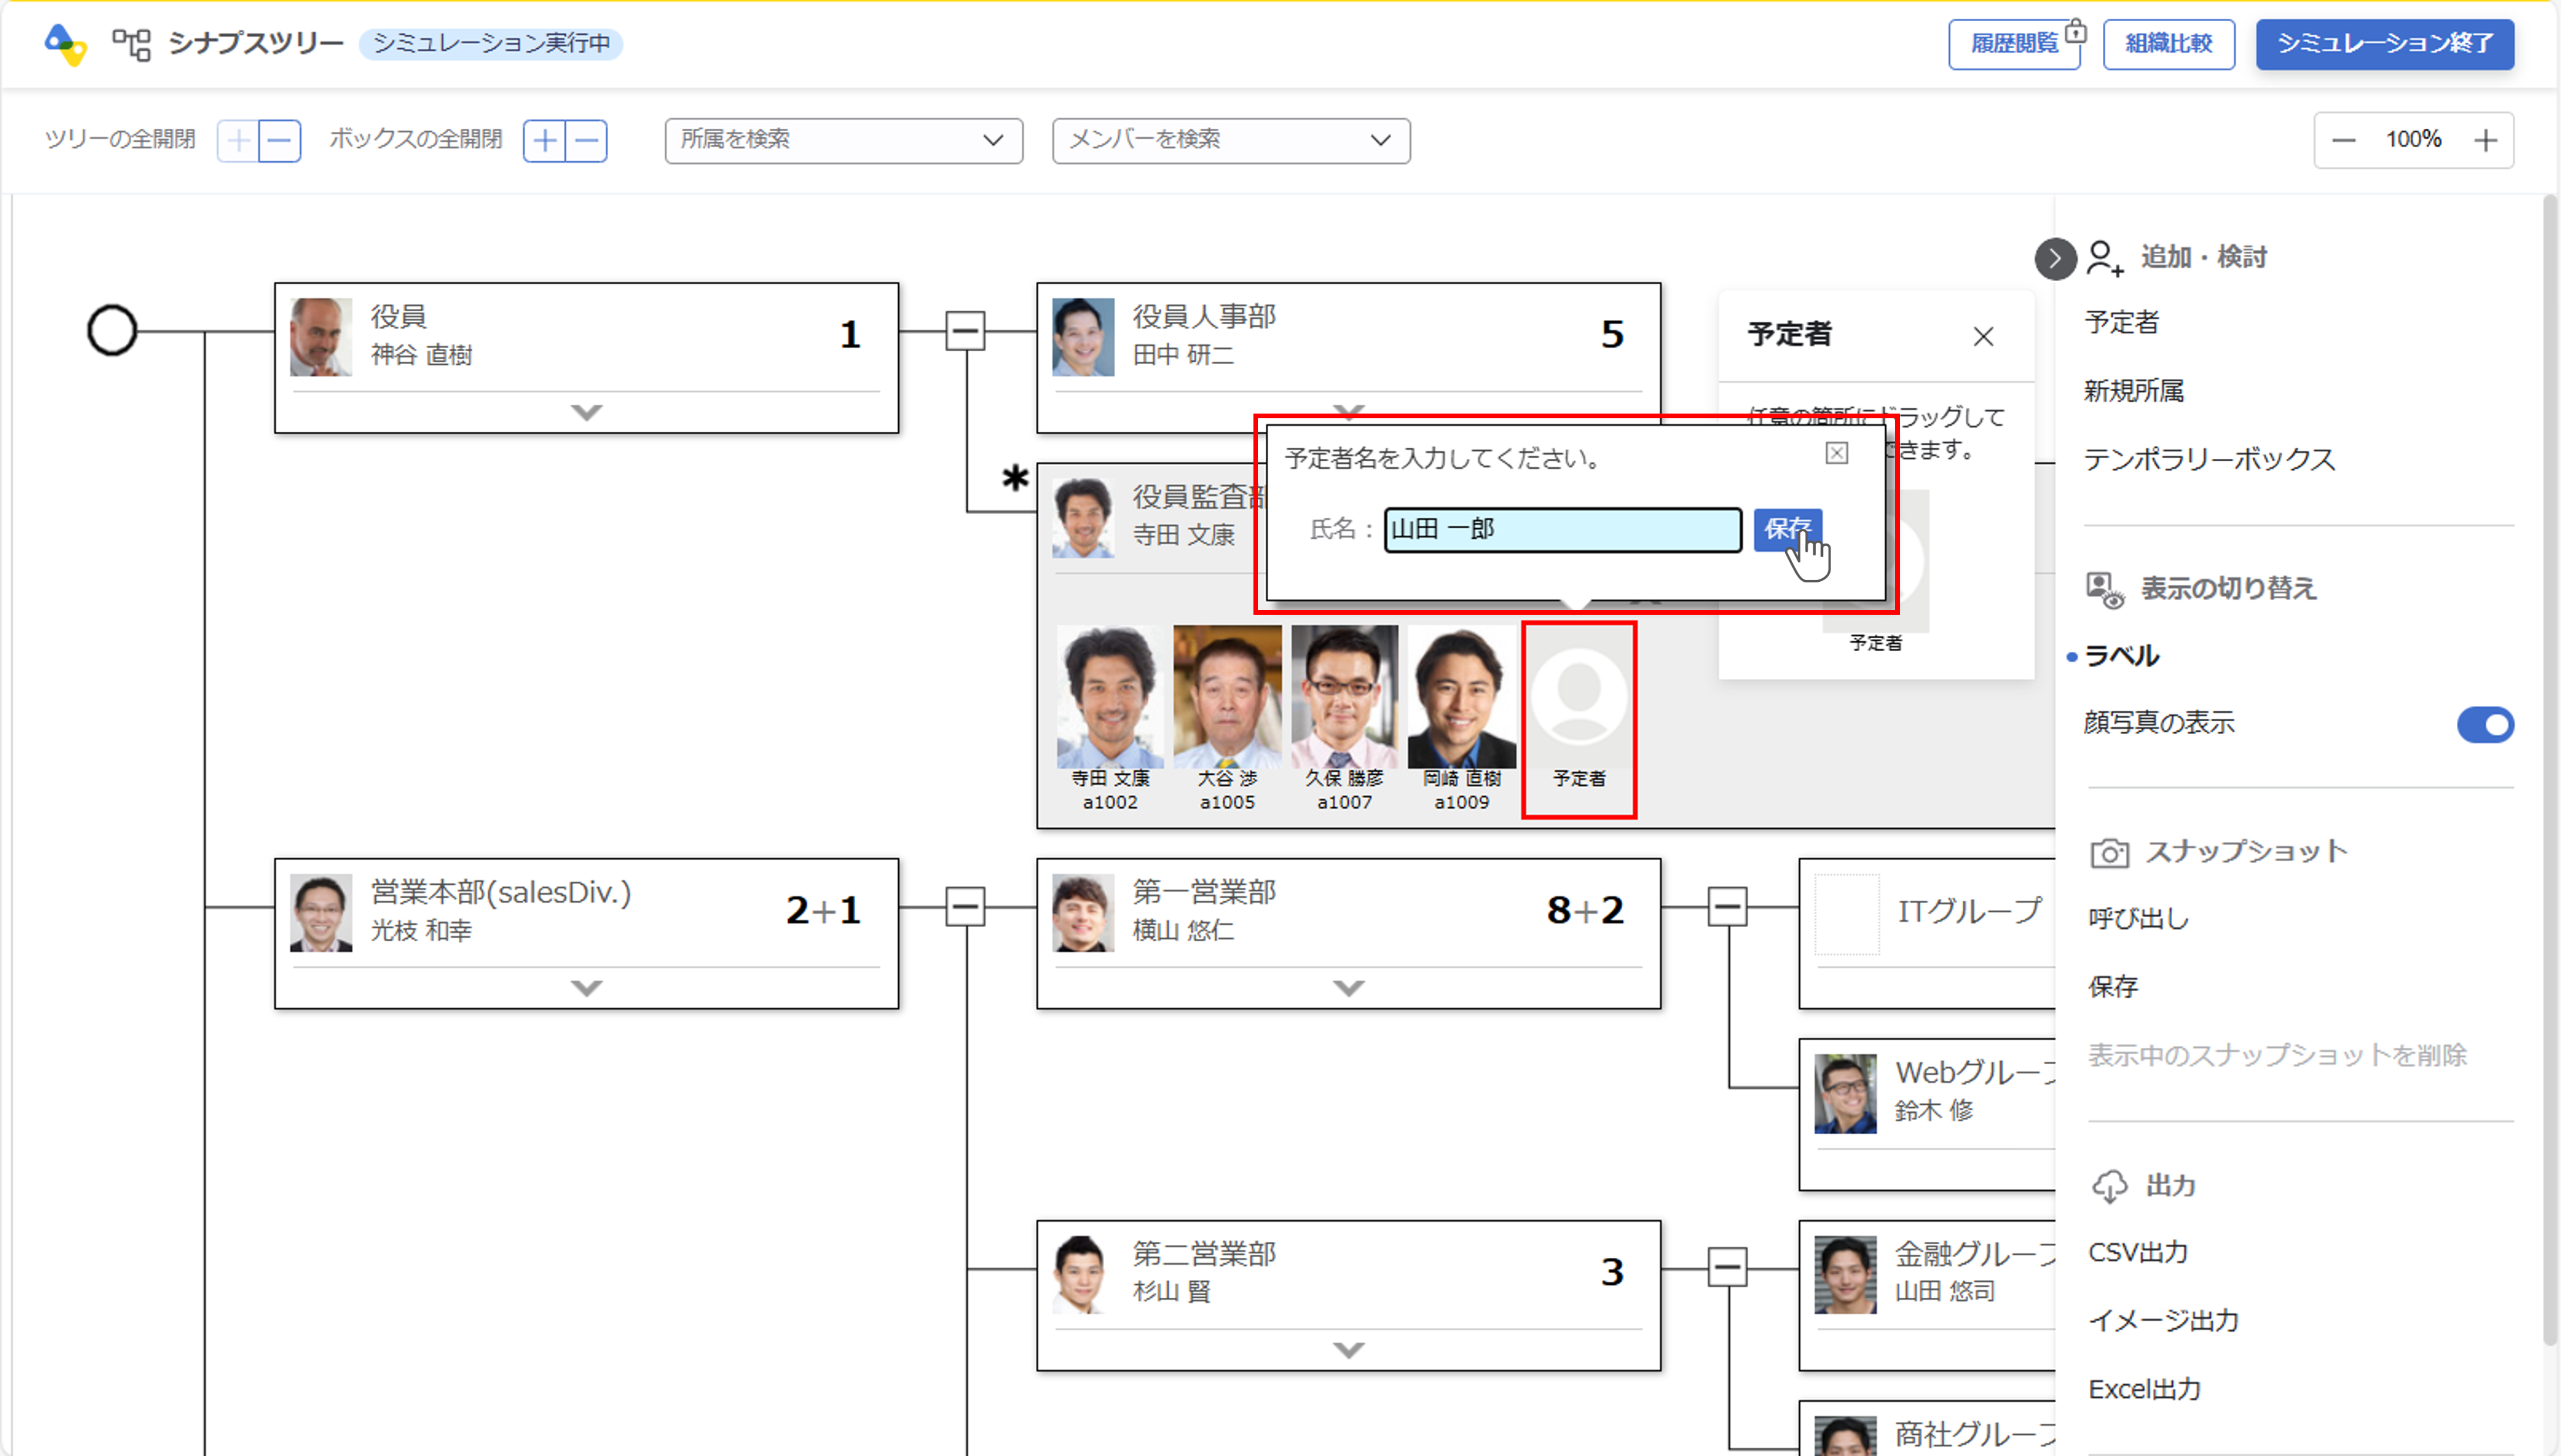
Task: Choose CSV出力 from the 出力 section
Action: [2138, 1252]
